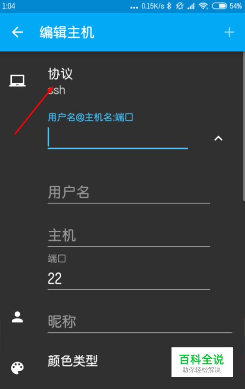The image size is (245, 389).
Task: Tap the Bluetooth status icon
Action: [x=169, y=6]
